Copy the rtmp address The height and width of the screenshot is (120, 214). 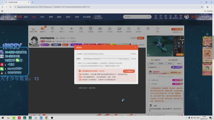point(133,54)
